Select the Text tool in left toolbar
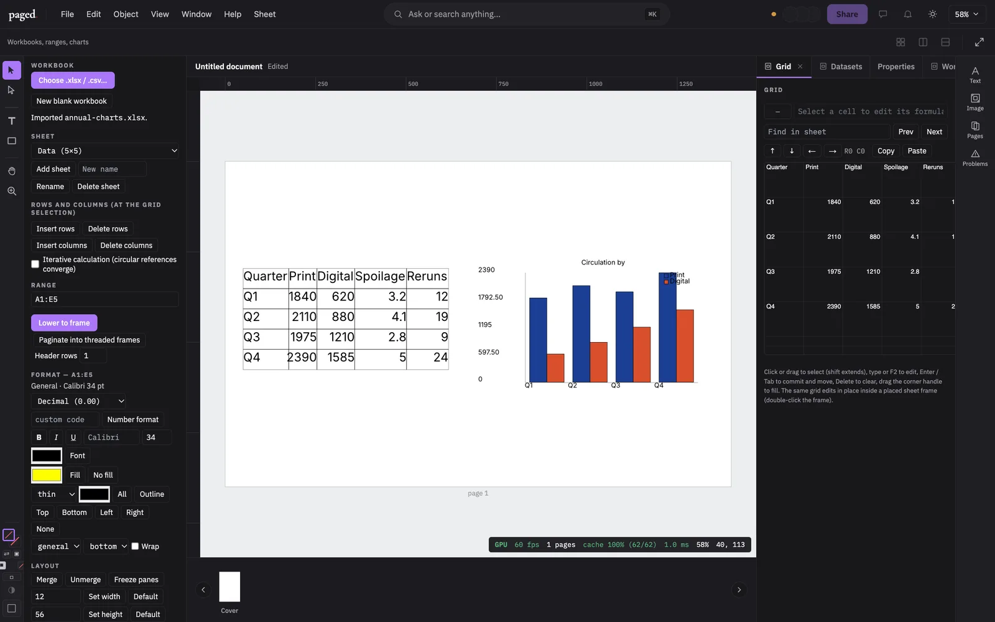 pos(11,121)
